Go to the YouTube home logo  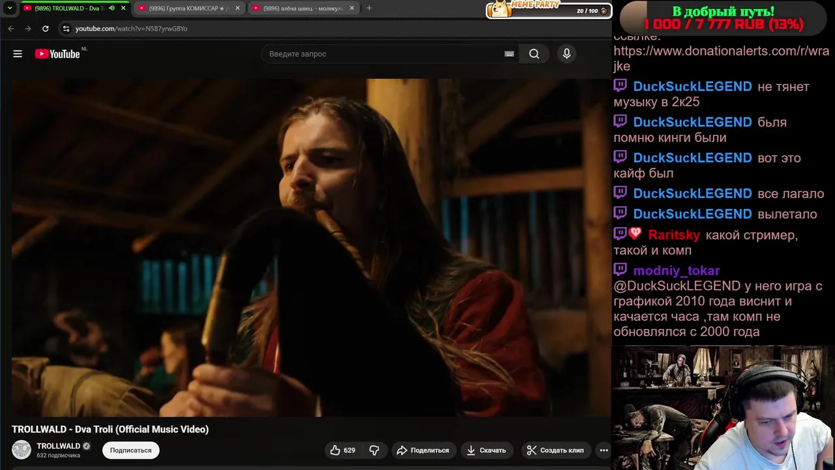(57, 54)
